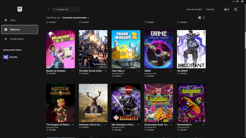Open Lista de desejos

click(194, 10)
